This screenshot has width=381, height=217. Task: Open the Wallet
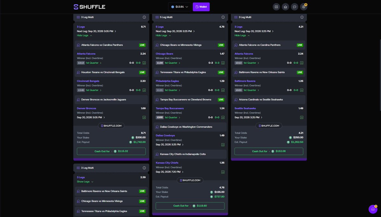(x=201, y=7)
